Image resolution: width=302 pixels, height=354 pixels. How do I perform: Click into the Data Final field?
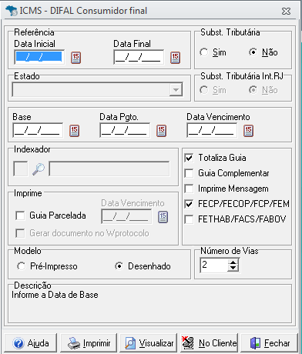(x=139, y=57)
